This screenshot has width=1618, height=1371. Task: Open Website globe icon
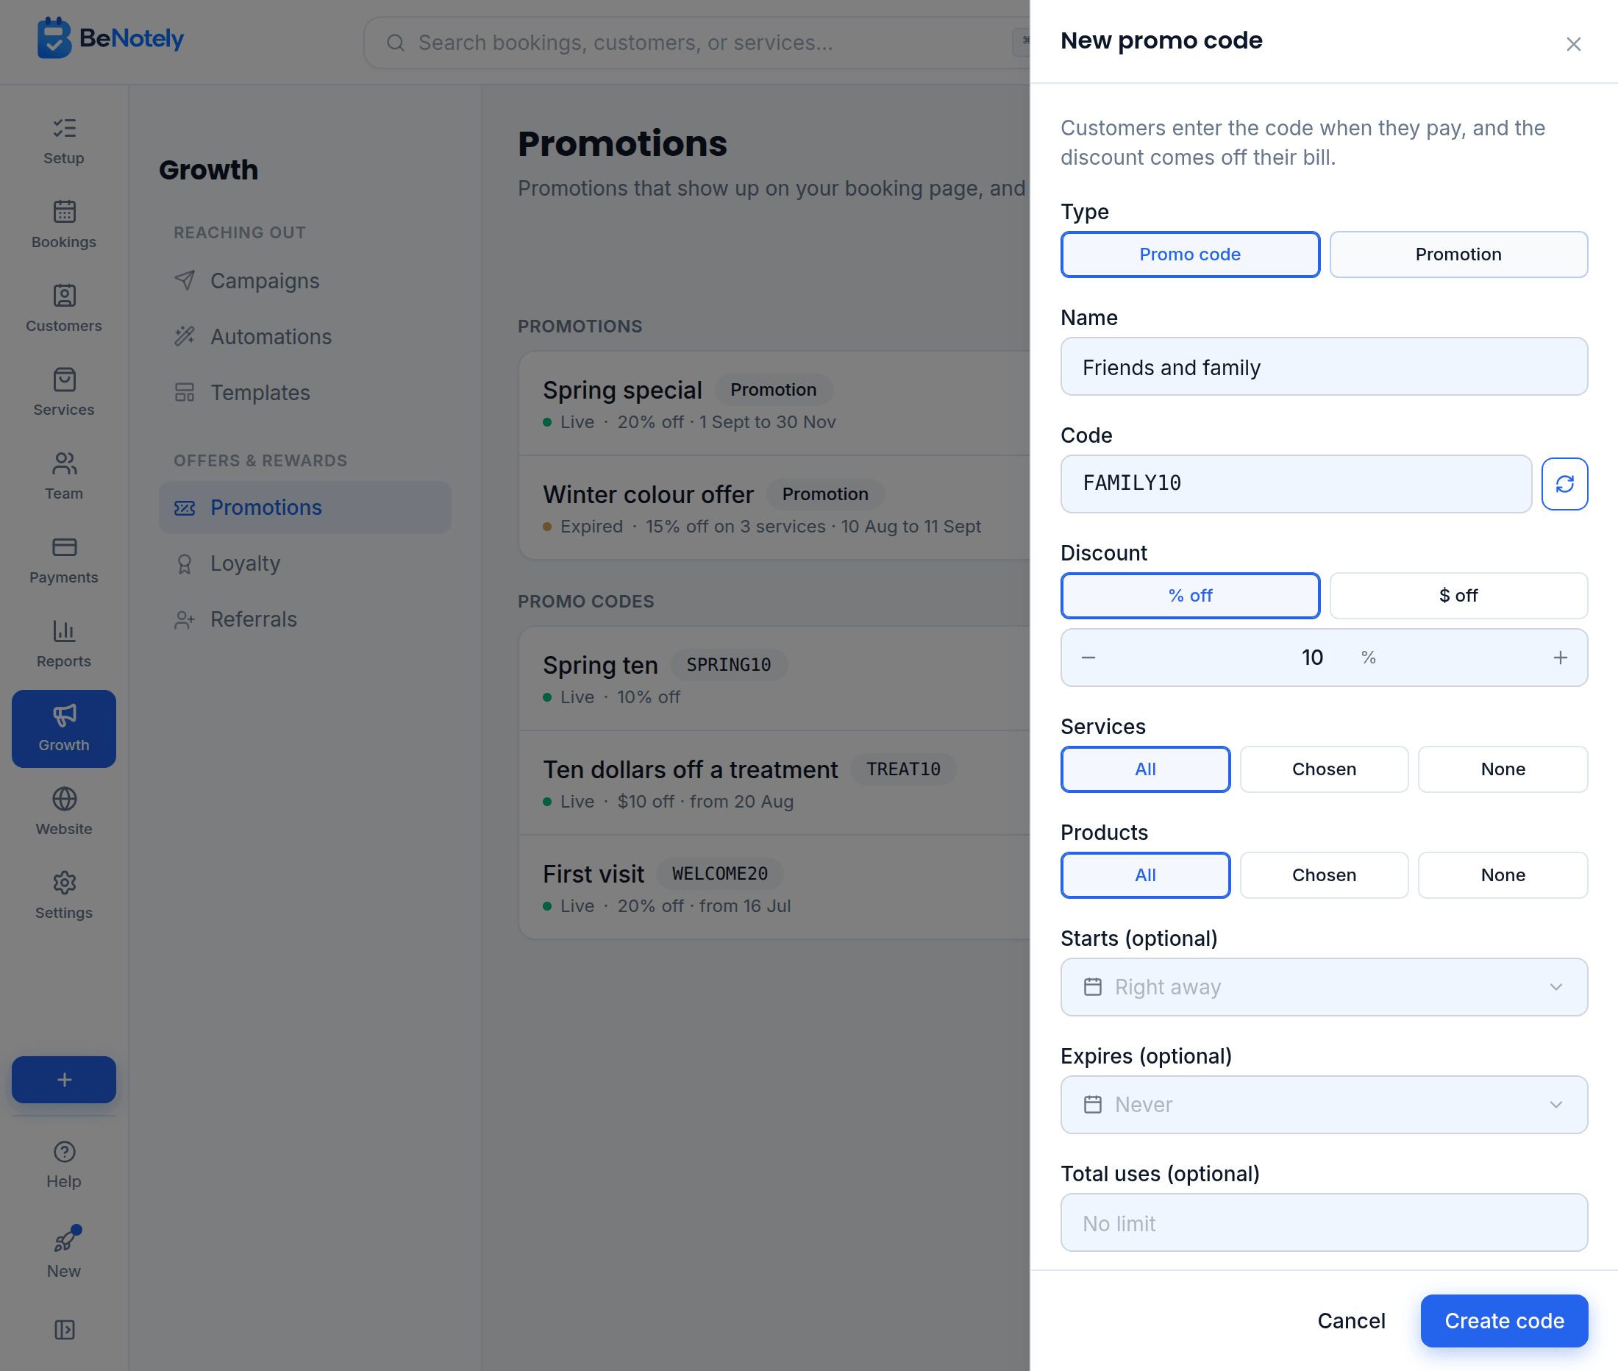coord(64,799)
